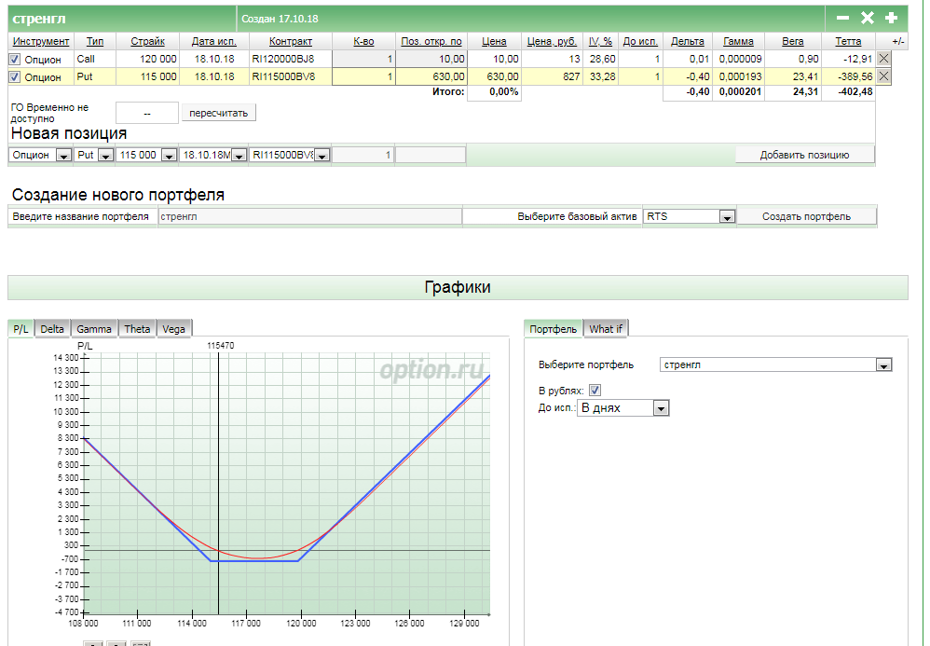Click the minus icon in portfolio header

tap(842, 18)
